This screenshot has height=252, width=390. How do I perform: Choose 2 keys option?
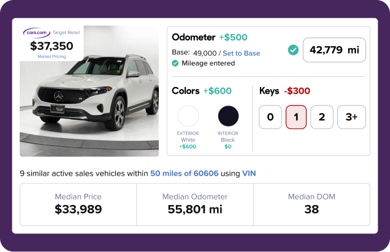(x=322, y=117)
